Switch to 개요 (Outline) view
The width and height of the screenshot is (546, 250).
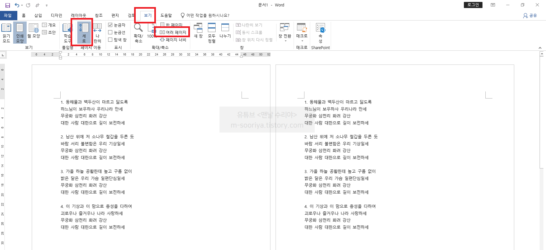49,25
